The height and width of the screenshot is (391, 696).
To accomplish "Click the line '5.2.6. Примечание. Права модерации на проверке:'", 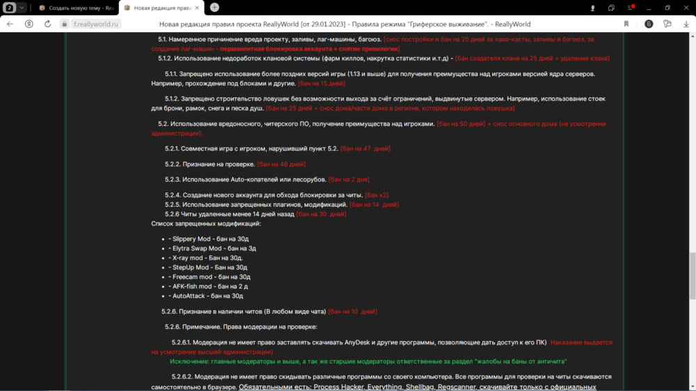I will 241,327.
